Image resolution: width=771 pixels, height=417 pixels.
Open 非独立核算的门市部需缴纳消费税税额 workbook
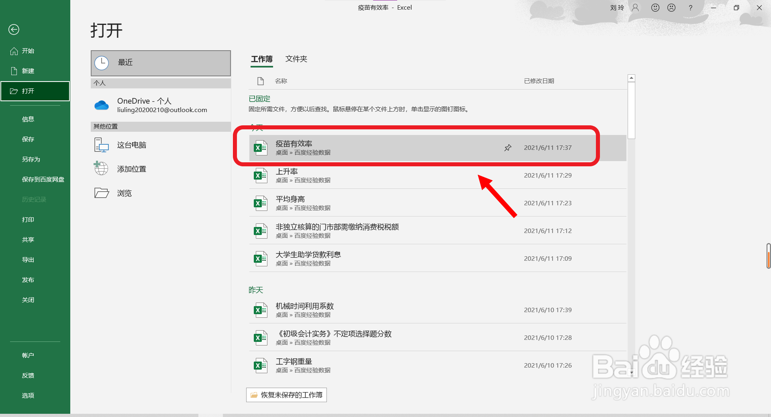point(438,231)
